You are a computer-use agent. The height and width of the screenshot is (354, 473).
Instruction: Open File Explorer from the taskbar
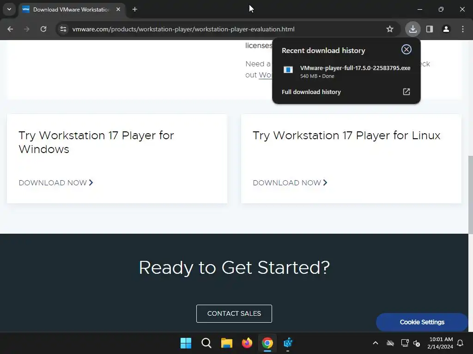click(x=226, y=343)
